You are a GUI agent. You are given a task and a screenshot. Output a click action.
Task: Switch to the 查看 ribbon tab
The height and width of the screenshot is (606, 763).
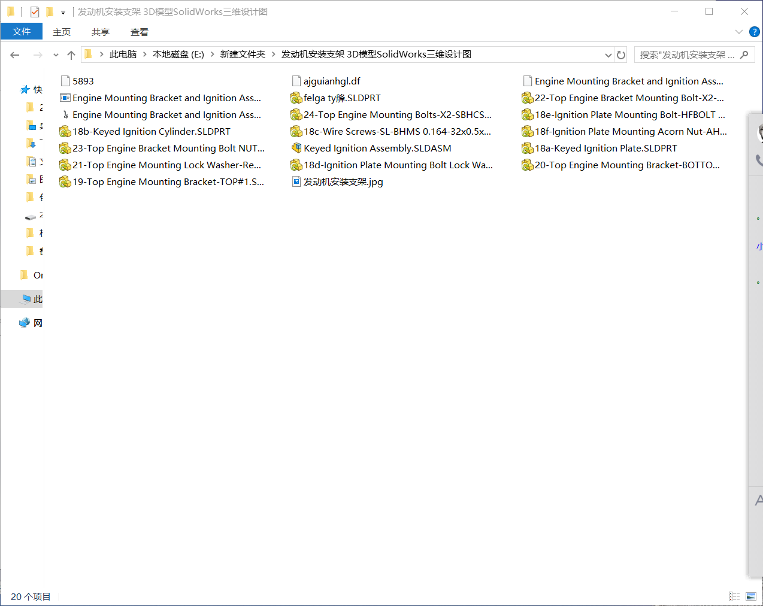[x=140, y=32]
